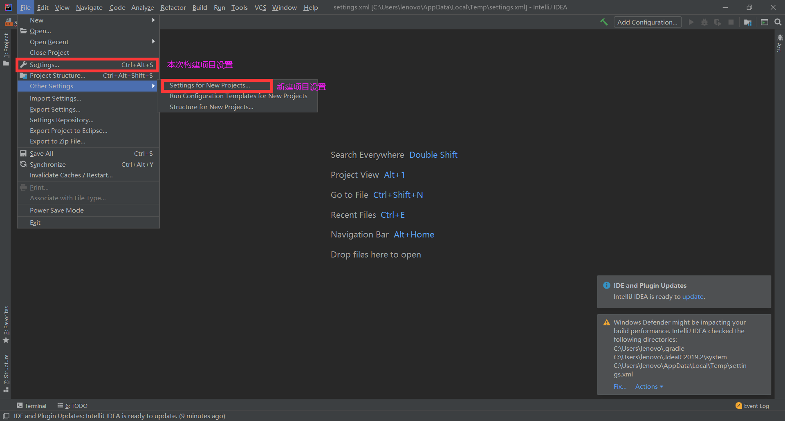Image resolution: width=785 pixels, height=421 pixels.
Task: Expand the New submenu
Action: tap(88, 20)
